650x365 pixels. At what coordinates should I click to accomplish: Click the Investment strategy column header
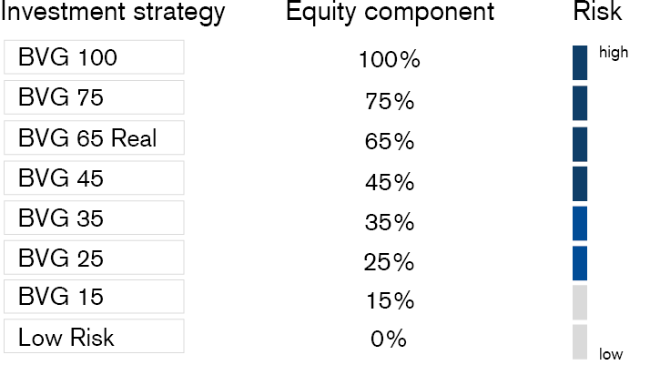coord(112,13)
